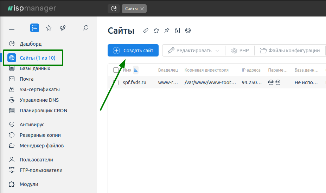Sort by Имя column sort icon
326x193 pixels.
click(135, 70)
